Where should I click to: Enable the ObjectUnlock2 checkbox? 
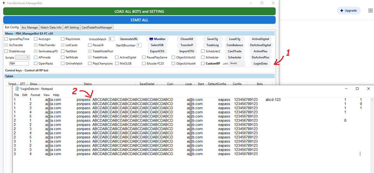tap(173, 57)
